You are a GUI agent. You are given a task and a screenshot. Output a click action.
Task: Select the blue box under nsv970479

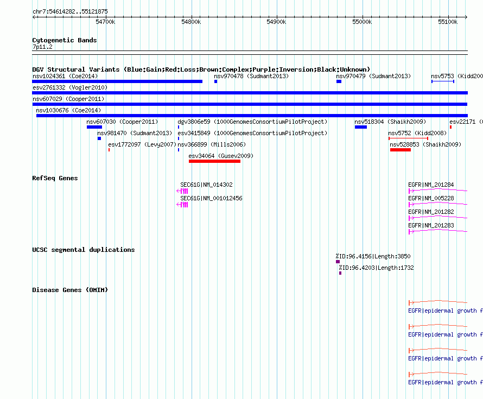339,81
